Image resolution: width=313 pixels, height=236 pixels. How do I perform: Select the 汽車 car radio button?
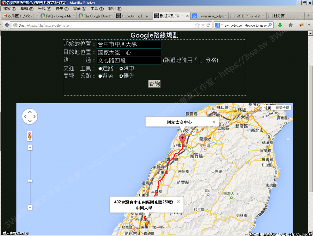(121, 69)
